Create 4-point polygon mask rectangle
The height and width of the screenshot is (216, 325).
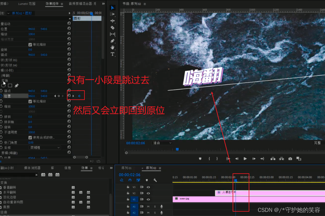tap(10, 85)
